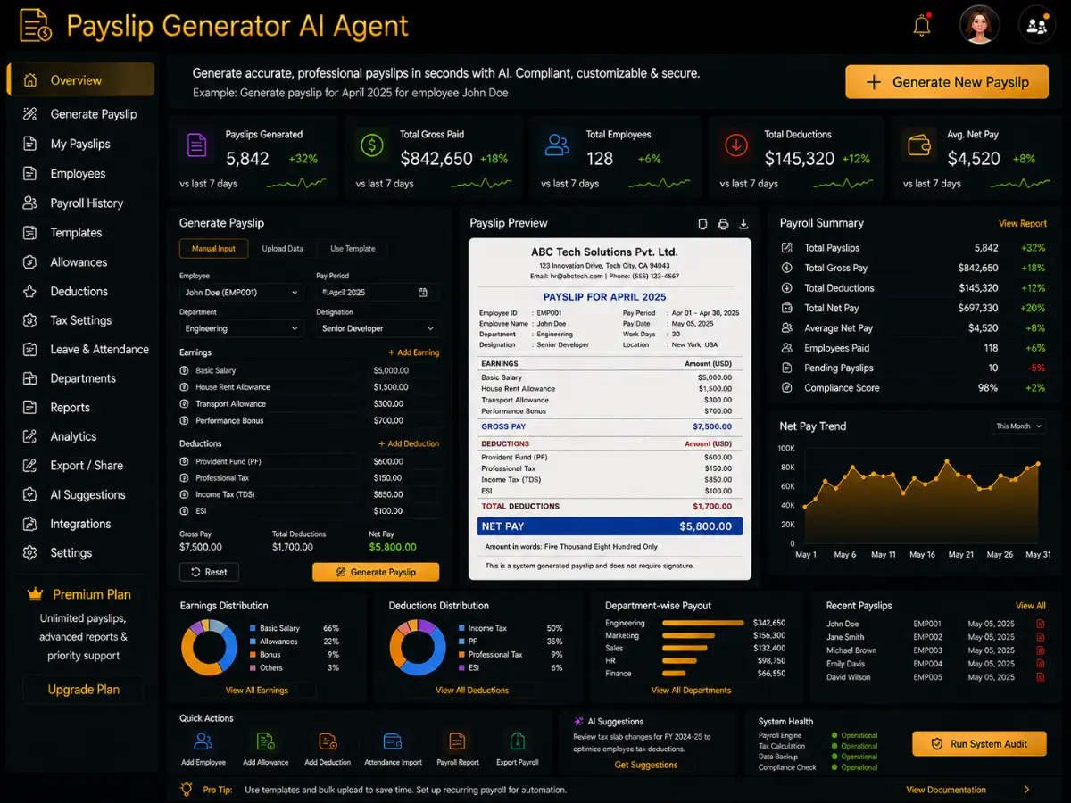The height and width of the screenshot is (803, 1071).
Task: Copy payslip preview icon
Action: (702, 224)
